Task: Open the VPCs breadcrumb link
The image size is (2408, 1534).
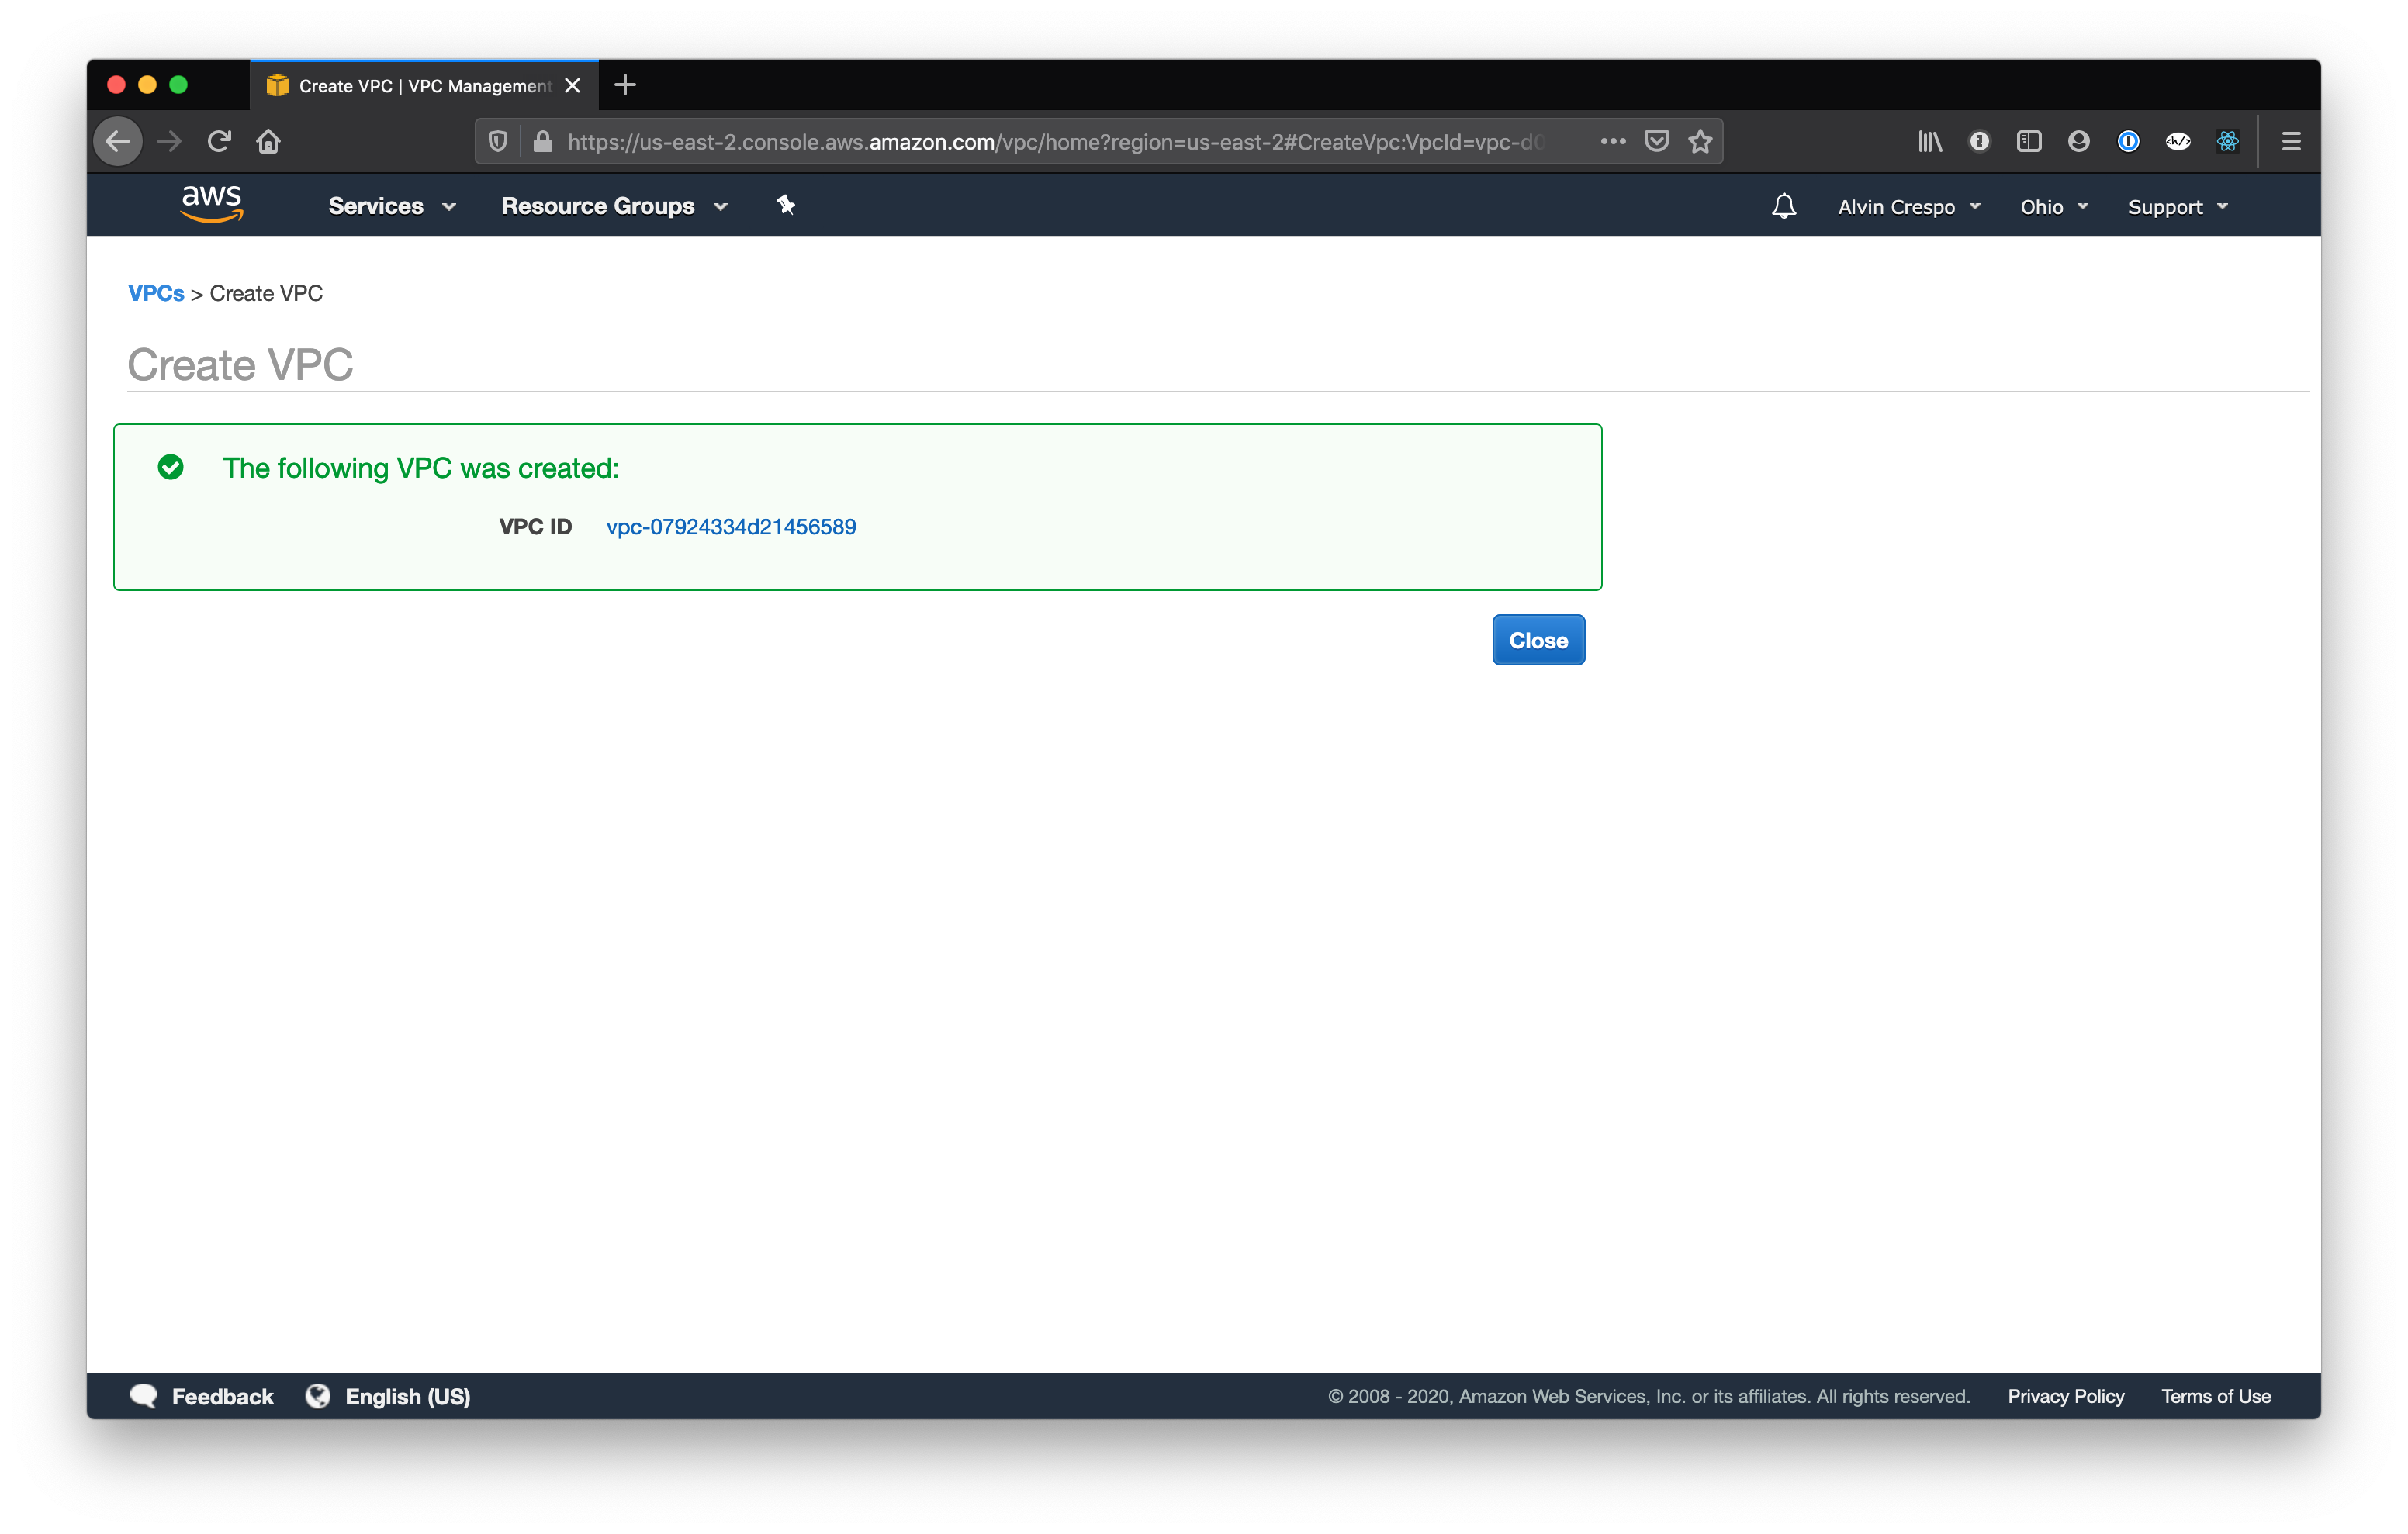Action: click(x=156, y=293)
